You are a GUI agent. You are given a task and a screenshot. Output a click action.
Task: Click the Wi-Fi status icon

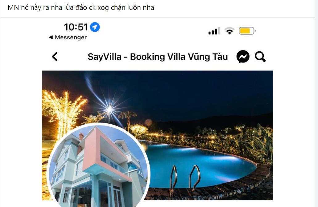click(229, 31)
